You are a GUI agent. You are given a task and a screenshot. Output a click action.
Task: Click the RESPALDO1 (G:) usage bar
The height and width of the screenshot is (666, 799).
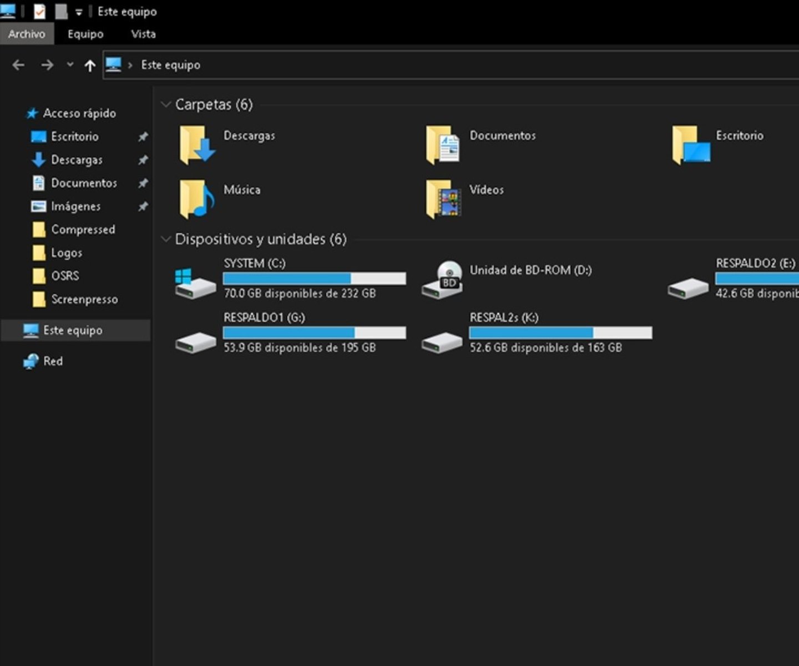(315, 333)
